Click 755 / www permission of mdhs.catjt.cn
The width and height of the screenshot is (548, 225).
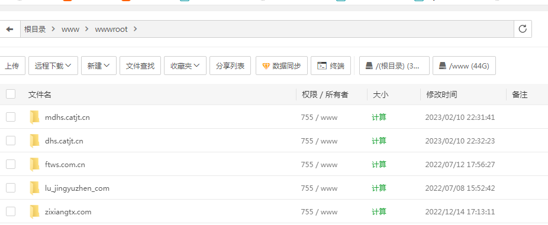tap(319, 118)
